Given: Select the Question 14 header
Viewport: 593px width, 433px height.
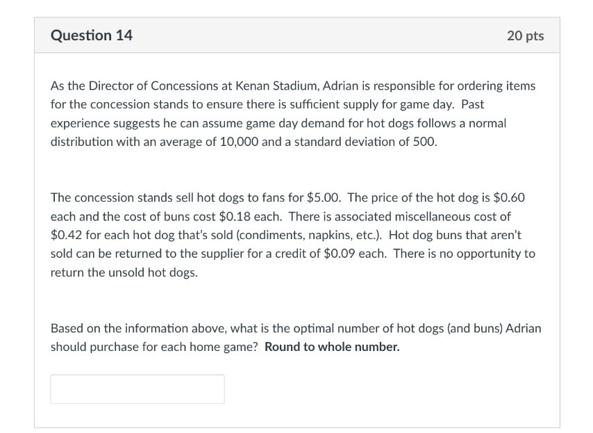Looking at the screenshot, I should pos(92,35).
